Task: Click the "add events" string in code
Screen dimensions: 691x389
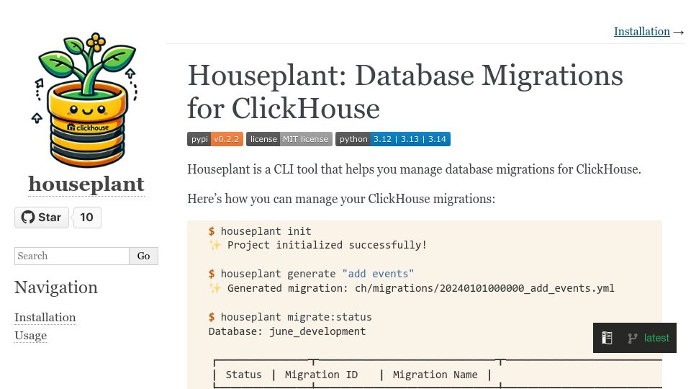Action: [378, 274]
